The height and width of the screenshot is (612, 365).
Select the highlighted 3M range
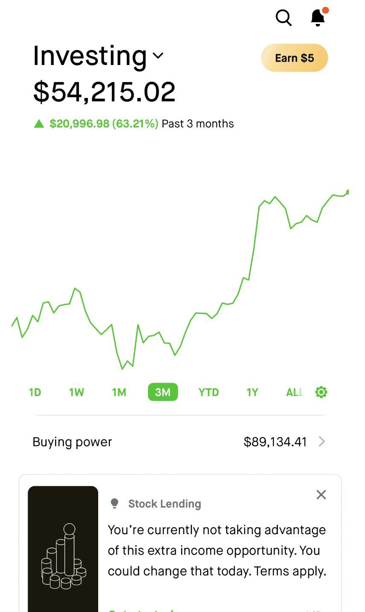click(163, 392)
